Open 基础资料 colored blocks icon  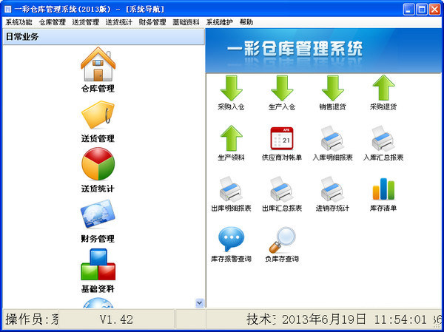click(98, 265)
